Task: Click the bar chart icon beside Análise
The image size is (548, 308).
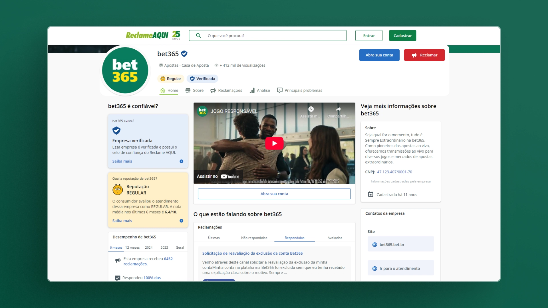Action: (x=252, y=90)
